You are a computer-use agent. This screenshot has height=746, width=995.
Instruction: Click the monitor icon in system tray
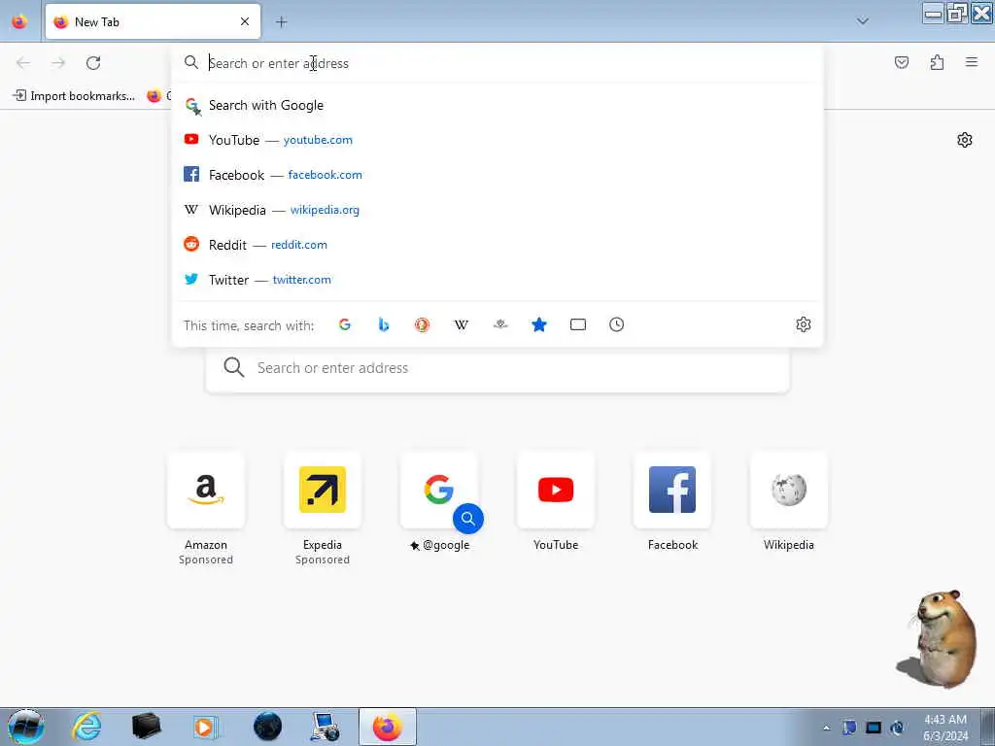click(874, 728)
